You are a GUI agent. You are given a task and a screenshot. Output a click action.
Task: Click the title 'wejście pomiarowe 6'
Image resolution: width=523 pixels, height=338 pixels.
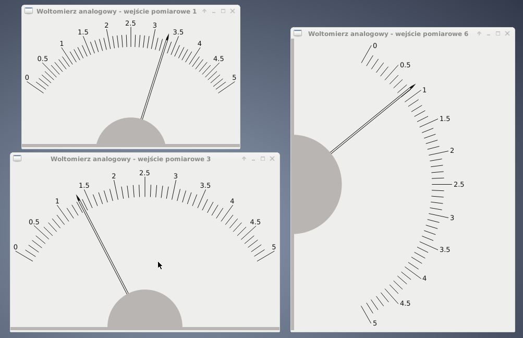(x=388, y=33)
